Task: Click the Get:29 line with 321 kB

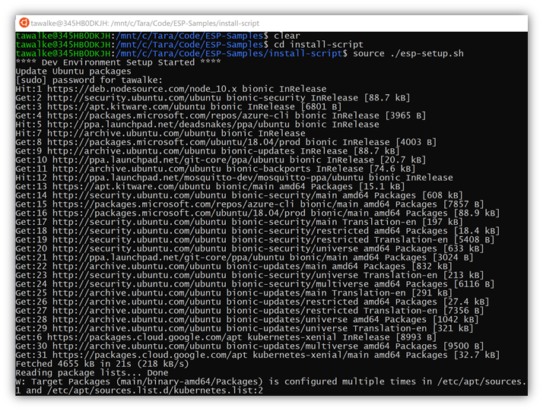Action: 244,329
